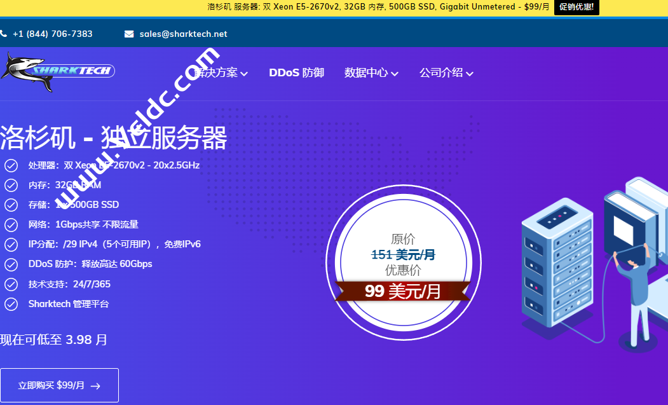Viewport: 668px width, 405px height.
Task: Select the 解决方案 navigation menu
Action: (x=219, y=73)
